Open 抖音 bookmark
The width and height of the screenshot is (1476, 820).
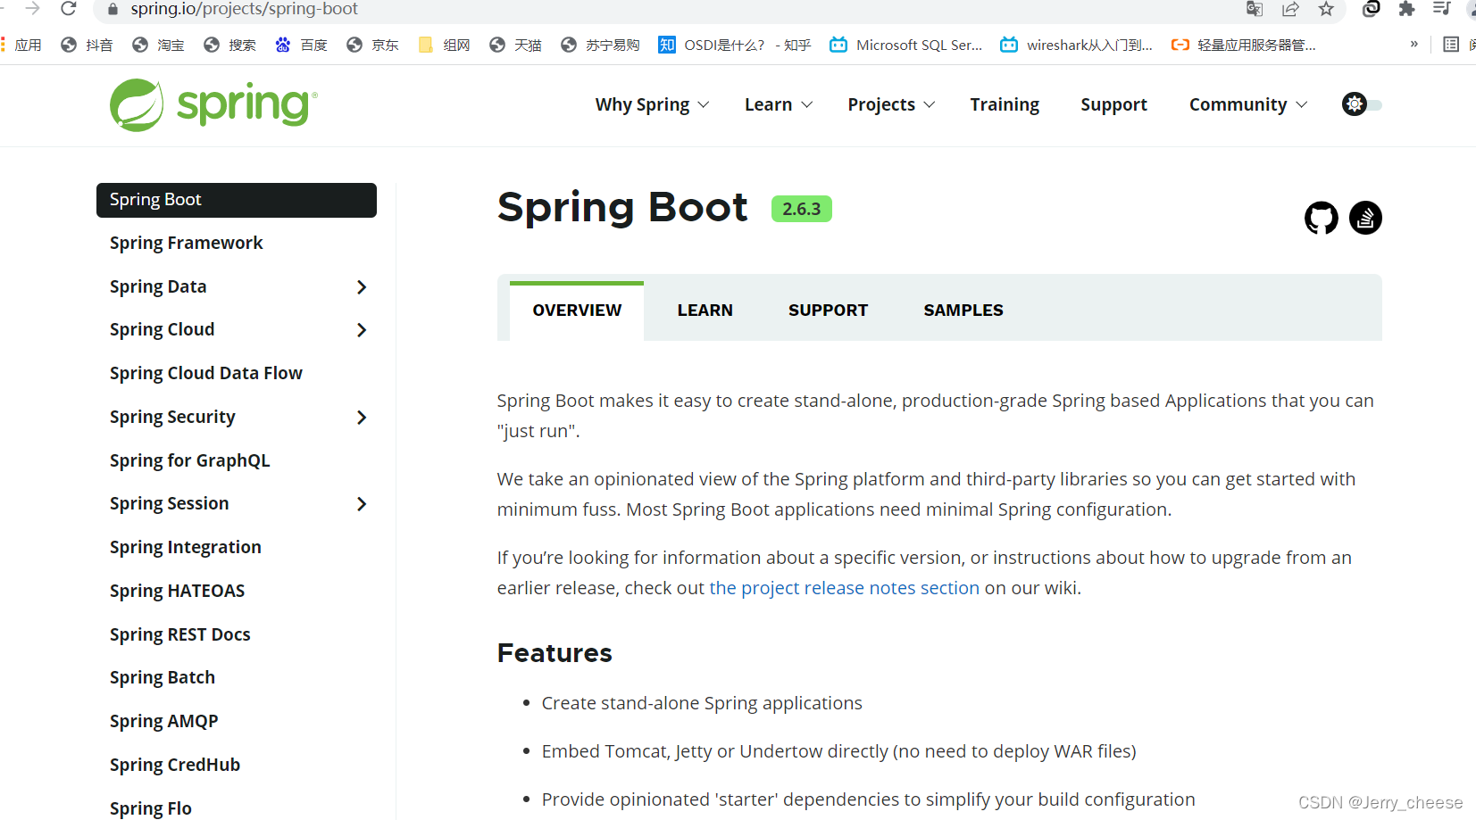pos(87,45)
